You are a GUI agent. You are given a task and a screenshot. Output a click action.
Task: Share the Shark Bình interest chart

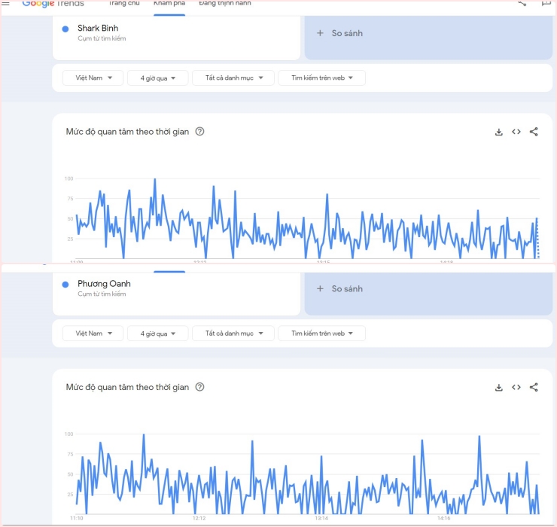click(x=534, y=132)
